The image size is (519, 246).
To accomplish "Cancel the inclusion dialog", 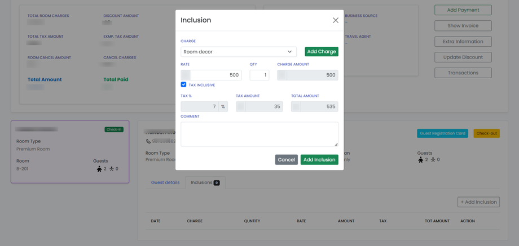I will [286, 160].
